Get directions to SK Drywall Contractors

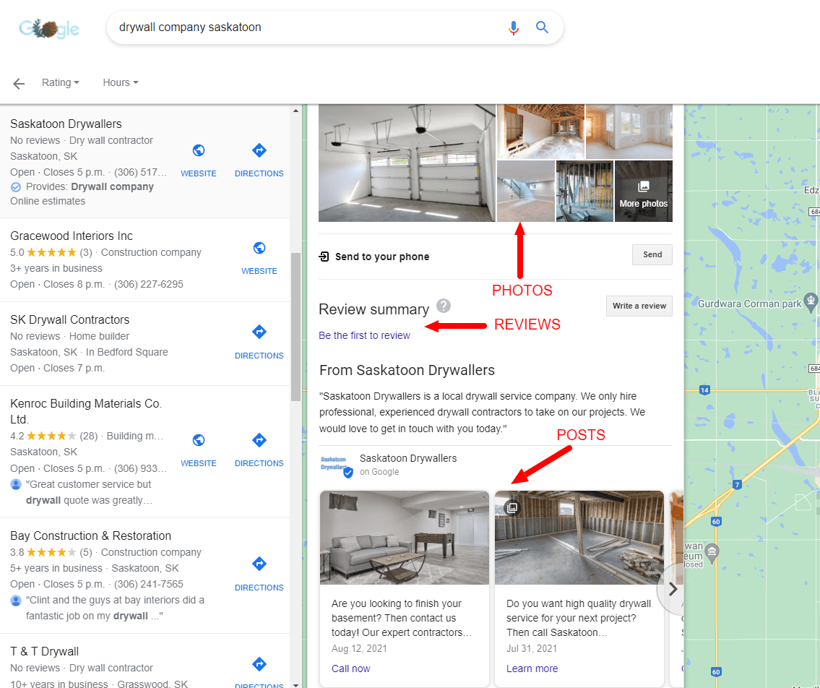point(259,332)
